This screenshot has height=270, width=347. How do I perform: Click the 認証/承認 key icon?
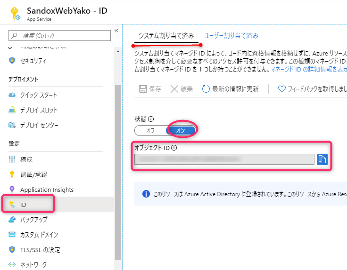(x=12, y=174)
